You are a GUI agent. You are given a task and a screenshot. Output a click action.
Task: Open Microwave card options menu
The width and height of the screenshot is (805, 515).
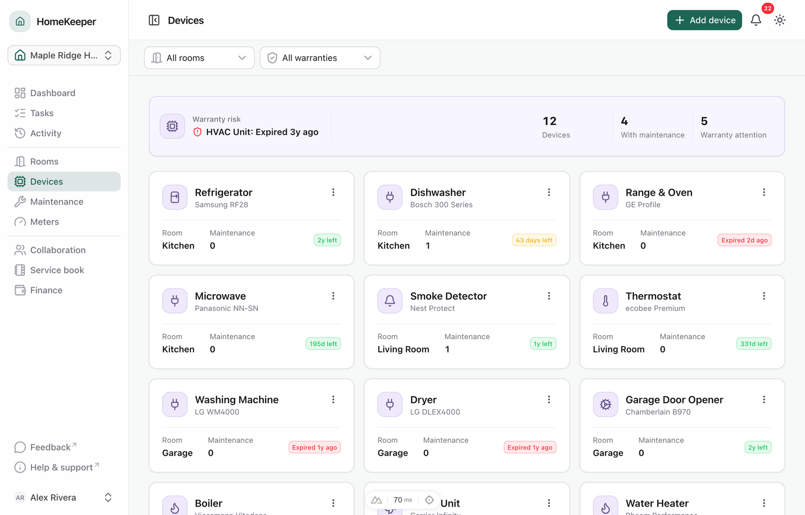333,296
